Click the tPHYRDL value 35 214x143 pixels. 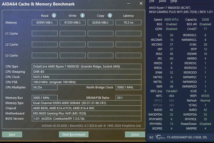pos(205,119)
